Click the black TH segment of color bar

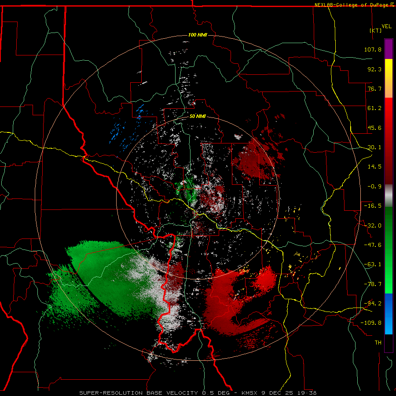(389, 343)
